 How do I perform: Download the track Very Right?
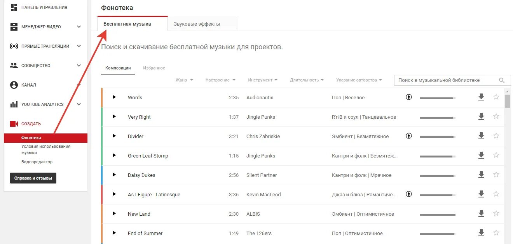pos(481,116)
